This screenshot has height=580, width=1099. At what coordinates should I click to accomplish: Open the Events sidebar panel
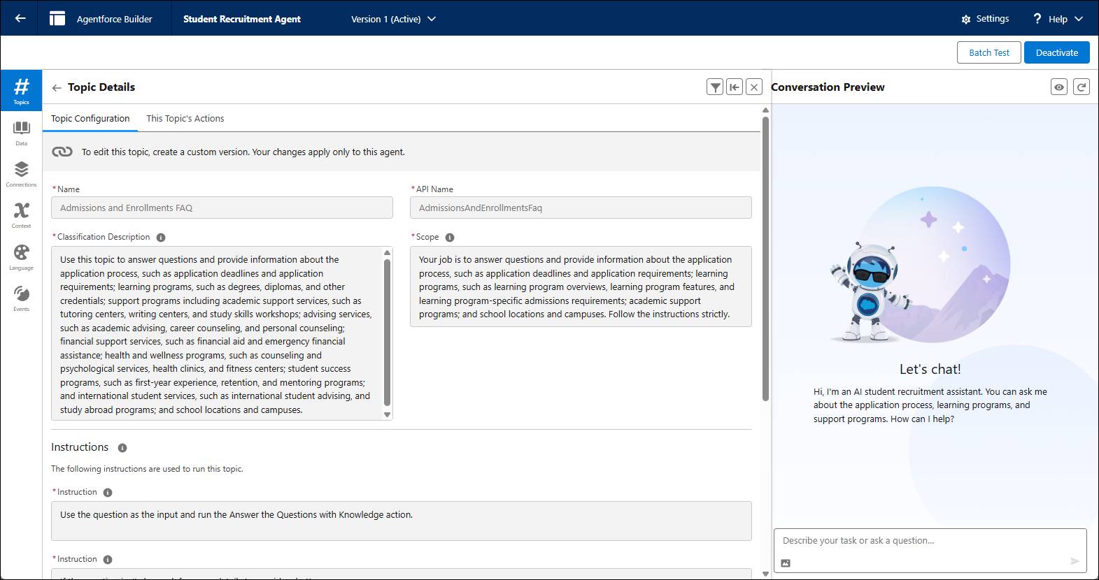[21, 298]
